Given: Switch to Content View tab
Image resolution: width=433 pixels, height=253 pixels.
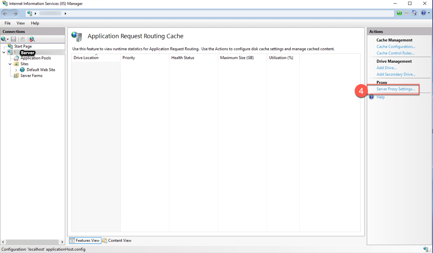Looking at the screenshot, I should 117,241.
